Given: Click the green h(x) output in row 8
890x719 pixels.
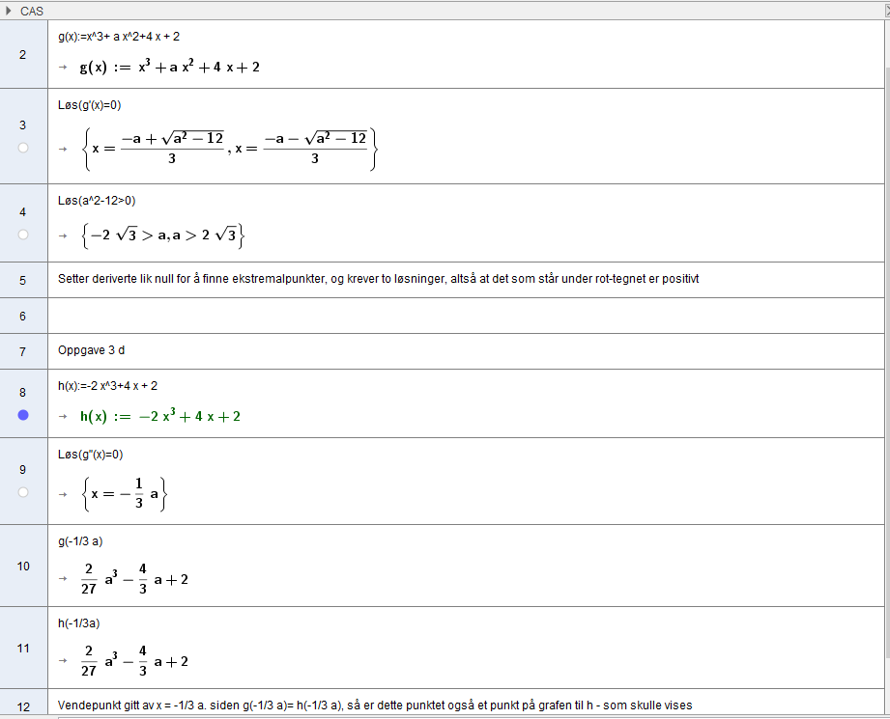Looking at the screenshot, I should (160, 416).
